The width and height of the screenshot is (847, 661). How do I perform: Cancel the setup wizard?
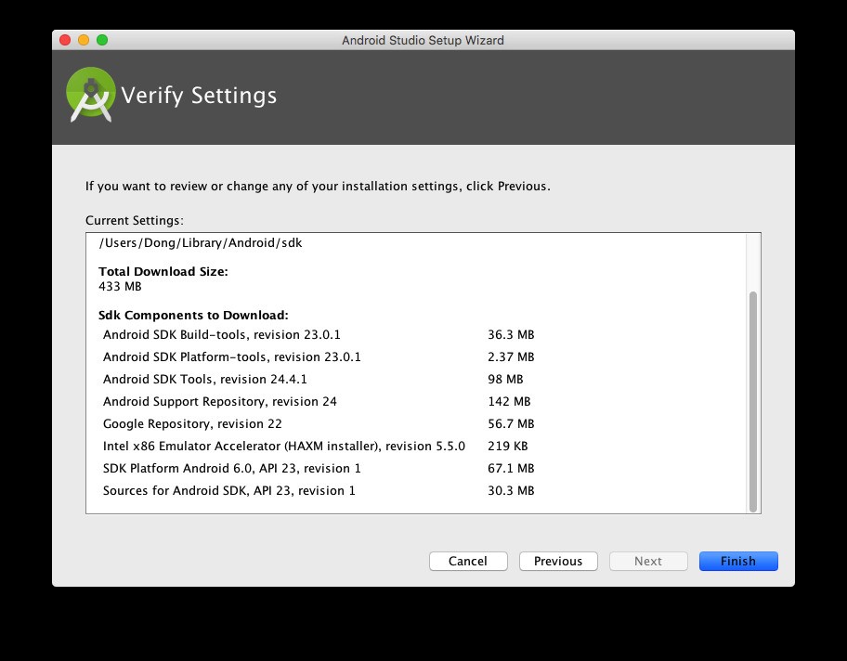[468, 561]
